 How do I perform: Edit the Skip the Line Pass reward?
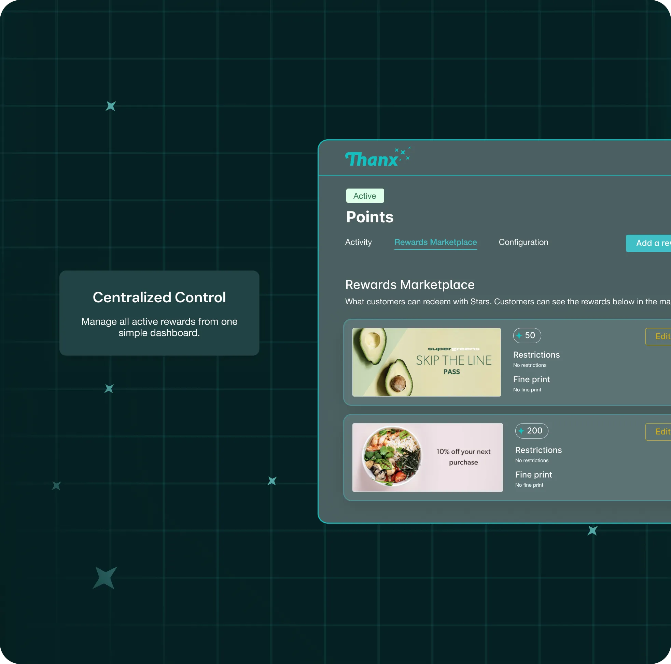click(x=660, y=336)
